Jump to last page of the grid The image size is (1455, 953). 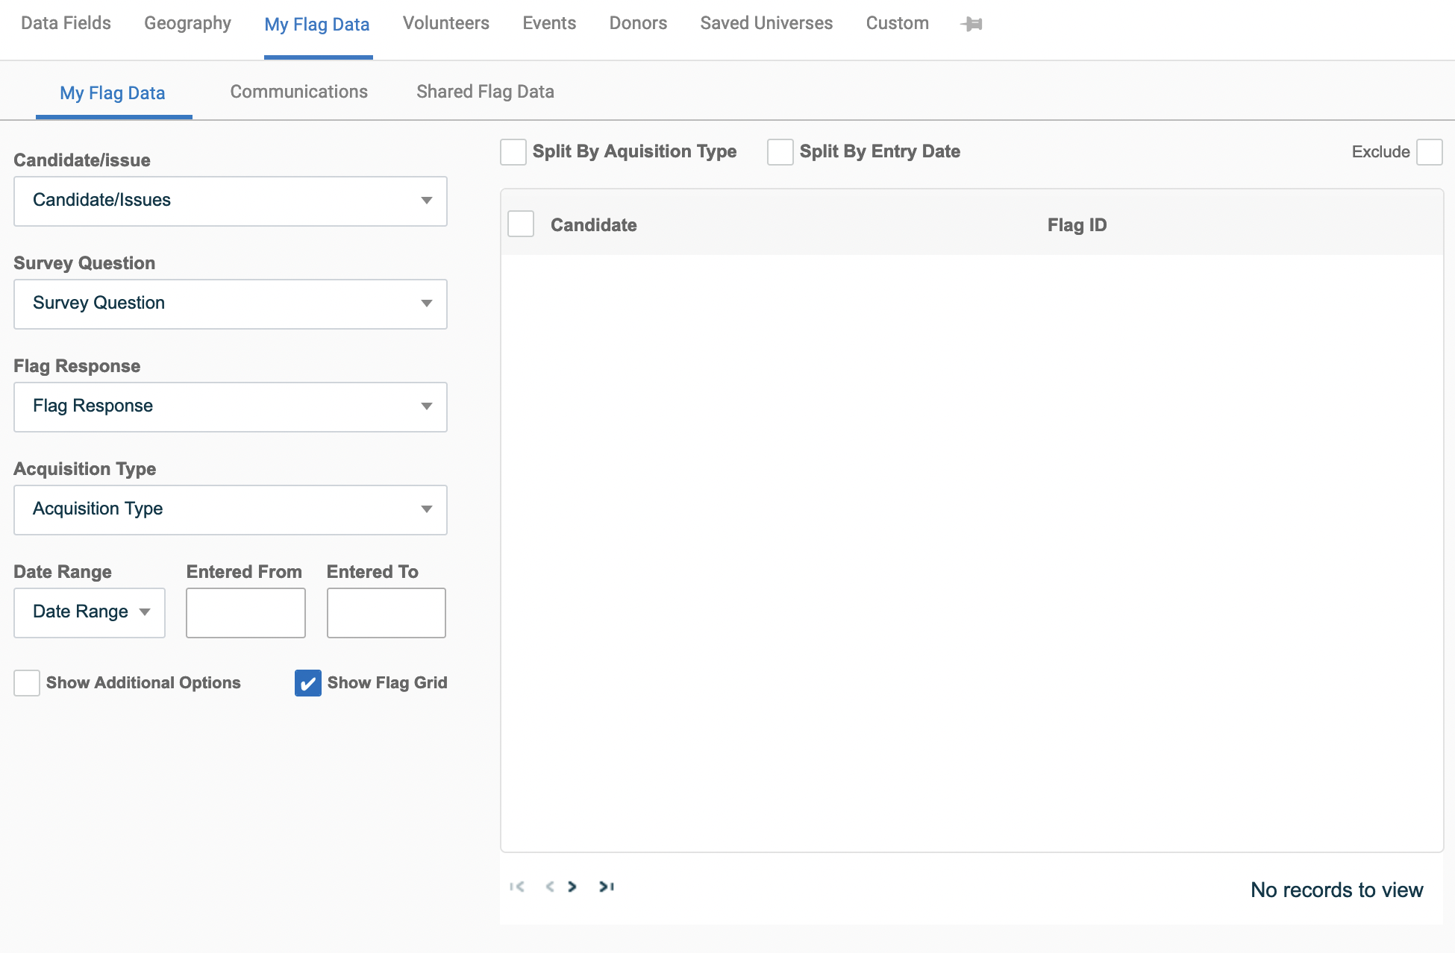pyautogui.click(x=606, y=887)
